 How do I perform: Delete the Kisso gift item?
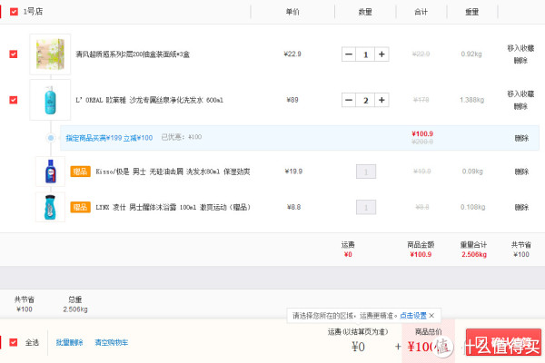point(521,172)
